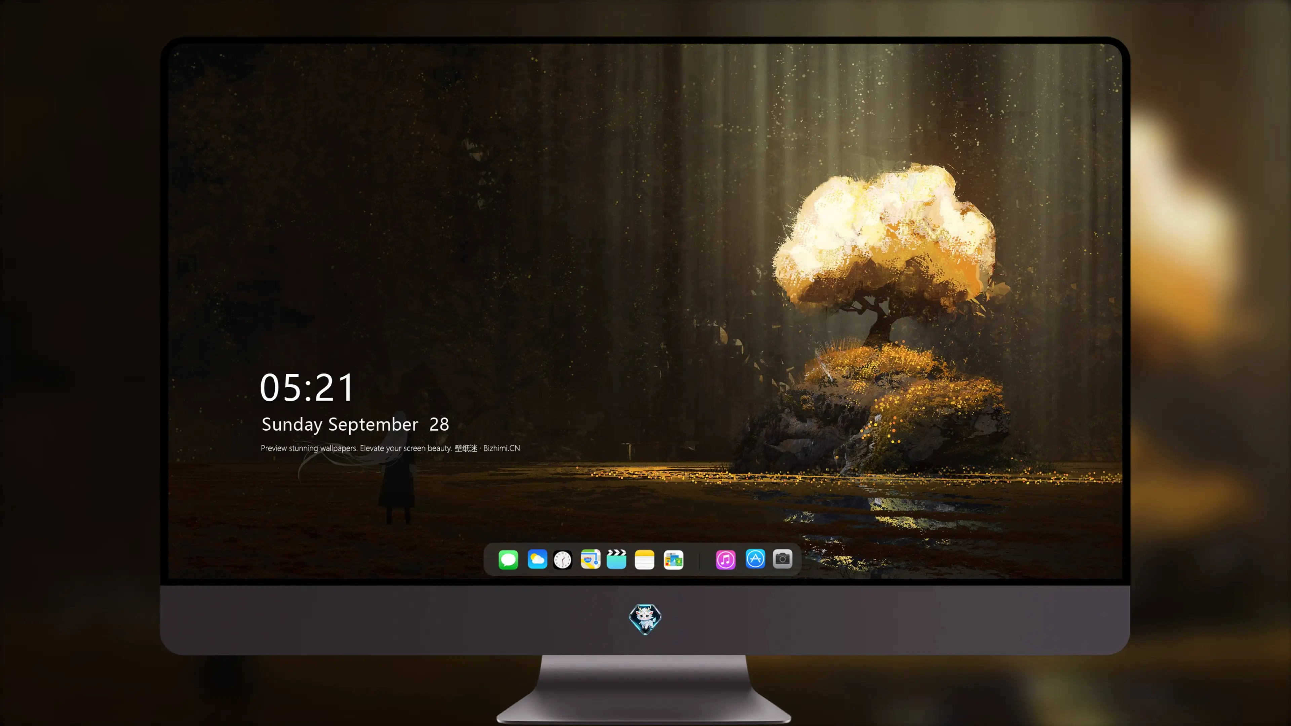Open the App Store from the dock
Viewport: 1291px width, 726px height.
coord(755,559)
